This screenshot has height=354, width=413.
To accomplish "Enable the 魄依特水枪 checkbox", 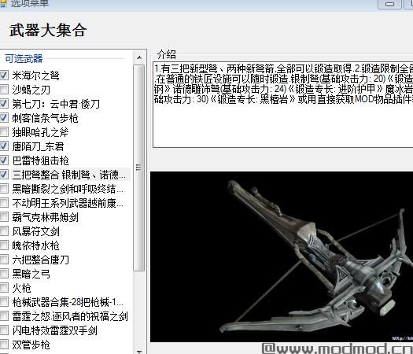I will click(4, 245).
